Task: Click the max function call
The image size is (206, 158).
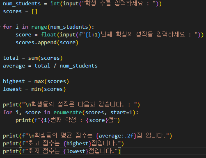Action: tap(39, 81)
